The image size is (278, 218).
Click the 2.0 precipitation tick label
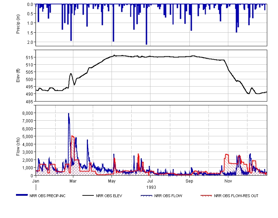(x=30, y=42)
